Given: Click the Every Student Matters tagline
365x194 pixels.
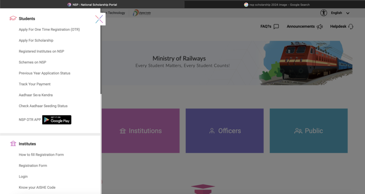Looking at the screenshot, I should click(x=182, y=66).
